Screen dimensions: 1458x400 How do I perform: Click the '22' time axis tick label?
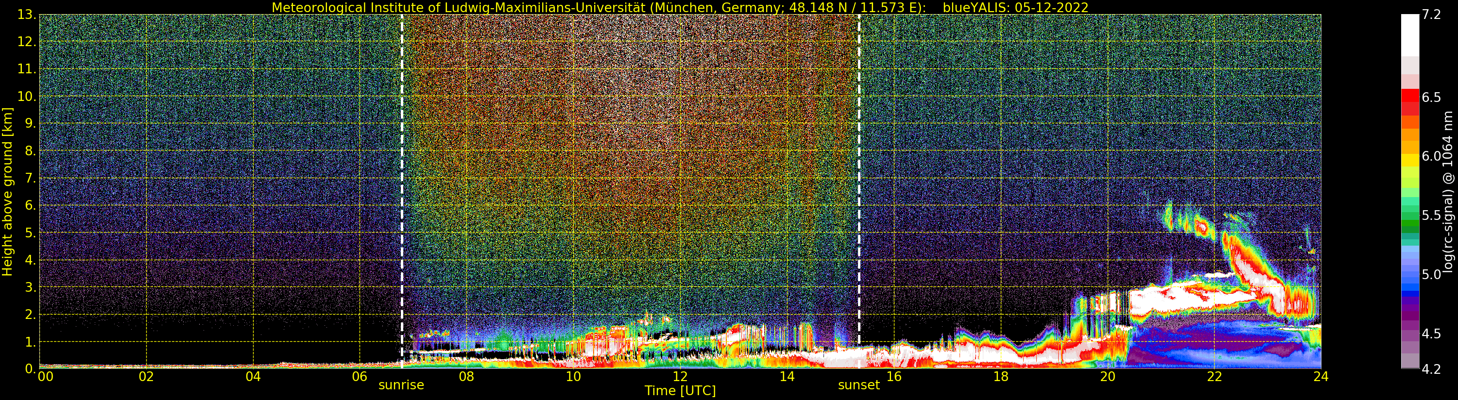[x=1214, y=376]
